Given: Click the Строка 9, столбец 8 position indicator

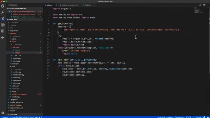Looking at the screenshot, I should tap(166, 117).
